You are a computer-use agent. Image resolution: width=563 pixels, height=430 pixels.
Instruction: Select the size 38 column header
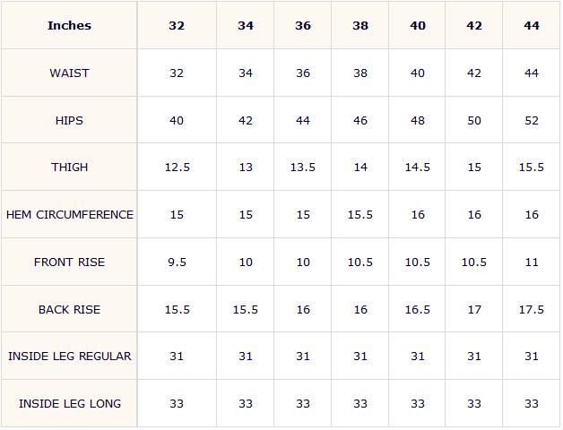pyautogui.click(x=360, y=25)
